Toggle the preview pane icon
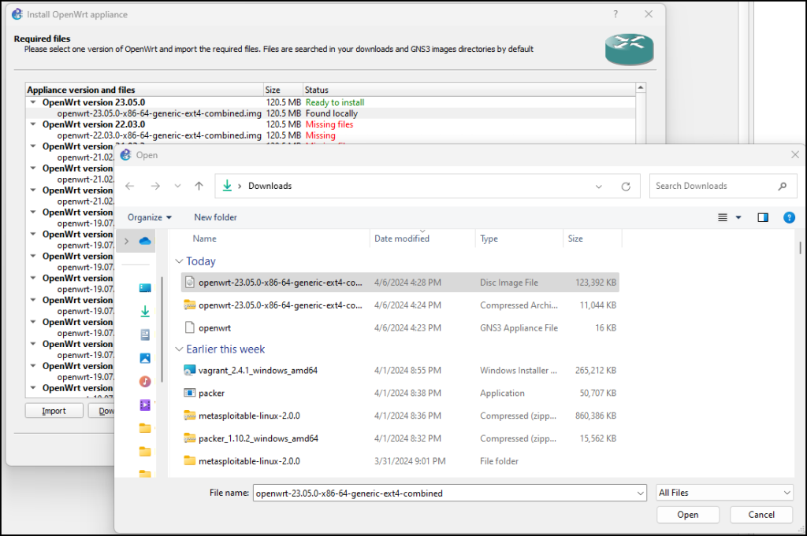Image resolution: width=807 pixels, height=536 pixels. (x=763, y=217)
